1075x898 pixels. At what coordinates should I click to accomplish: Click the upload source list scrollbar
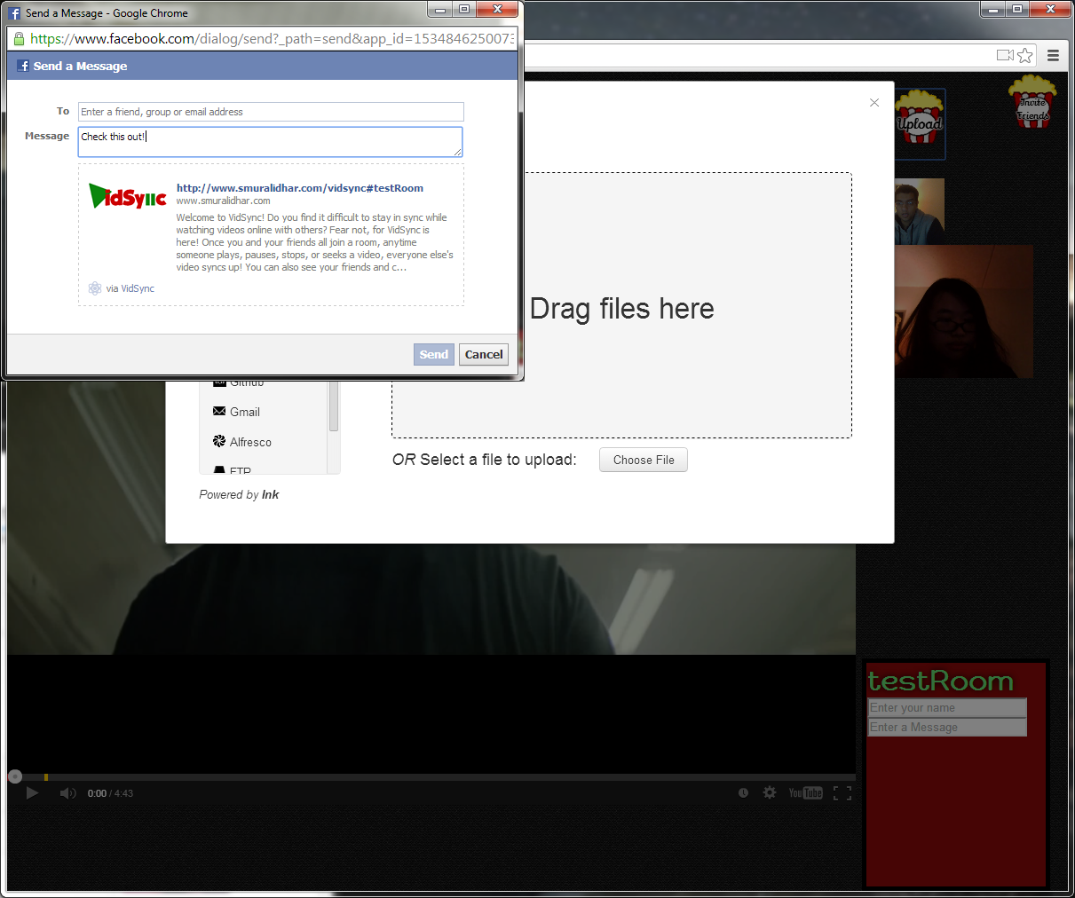[334, 406]
